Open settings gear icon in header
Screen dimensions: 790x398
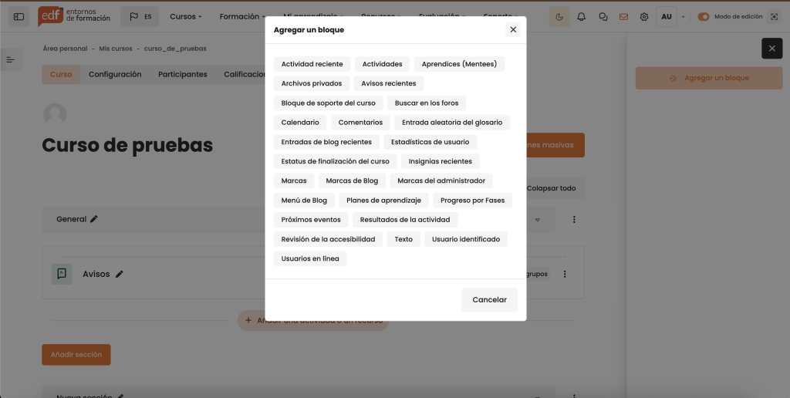[x=644, y=17]
